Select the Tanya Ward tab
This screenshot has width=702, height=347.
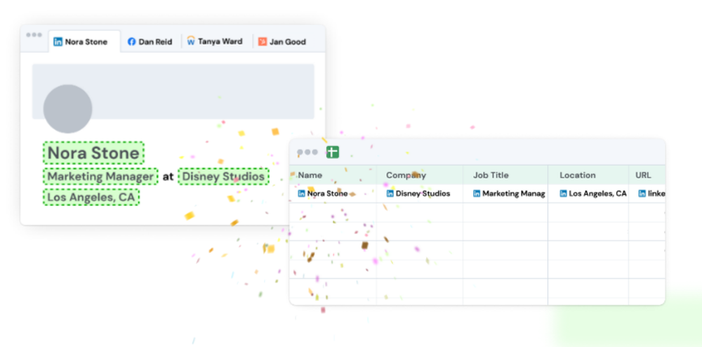(215, 41)
